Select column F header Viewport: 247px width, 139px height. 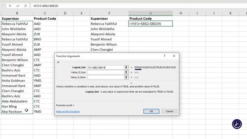(109, 13)
